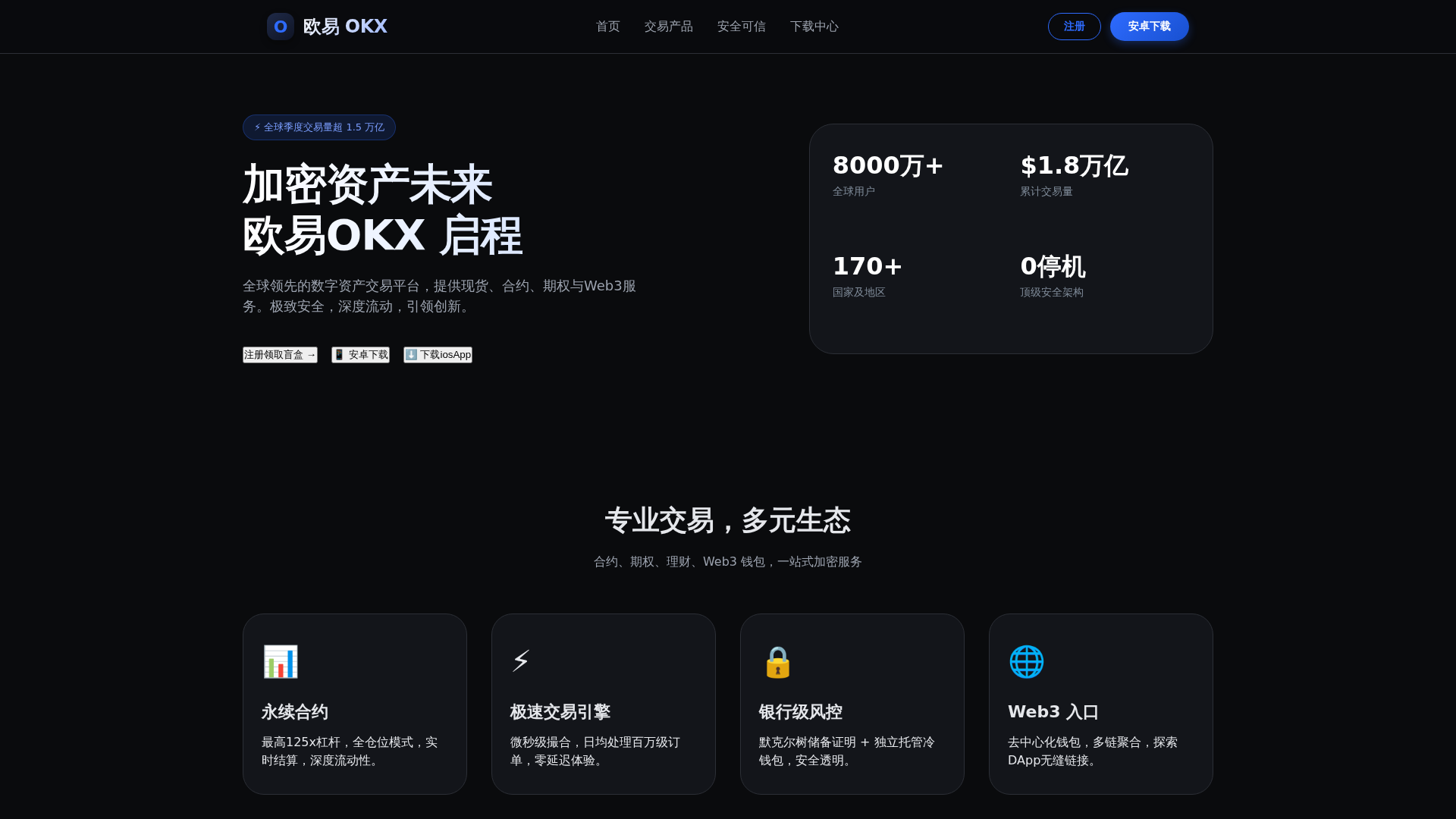Open the 交易产品 nav item
This screenshot has width=1456, height=819.
[669, 27]
